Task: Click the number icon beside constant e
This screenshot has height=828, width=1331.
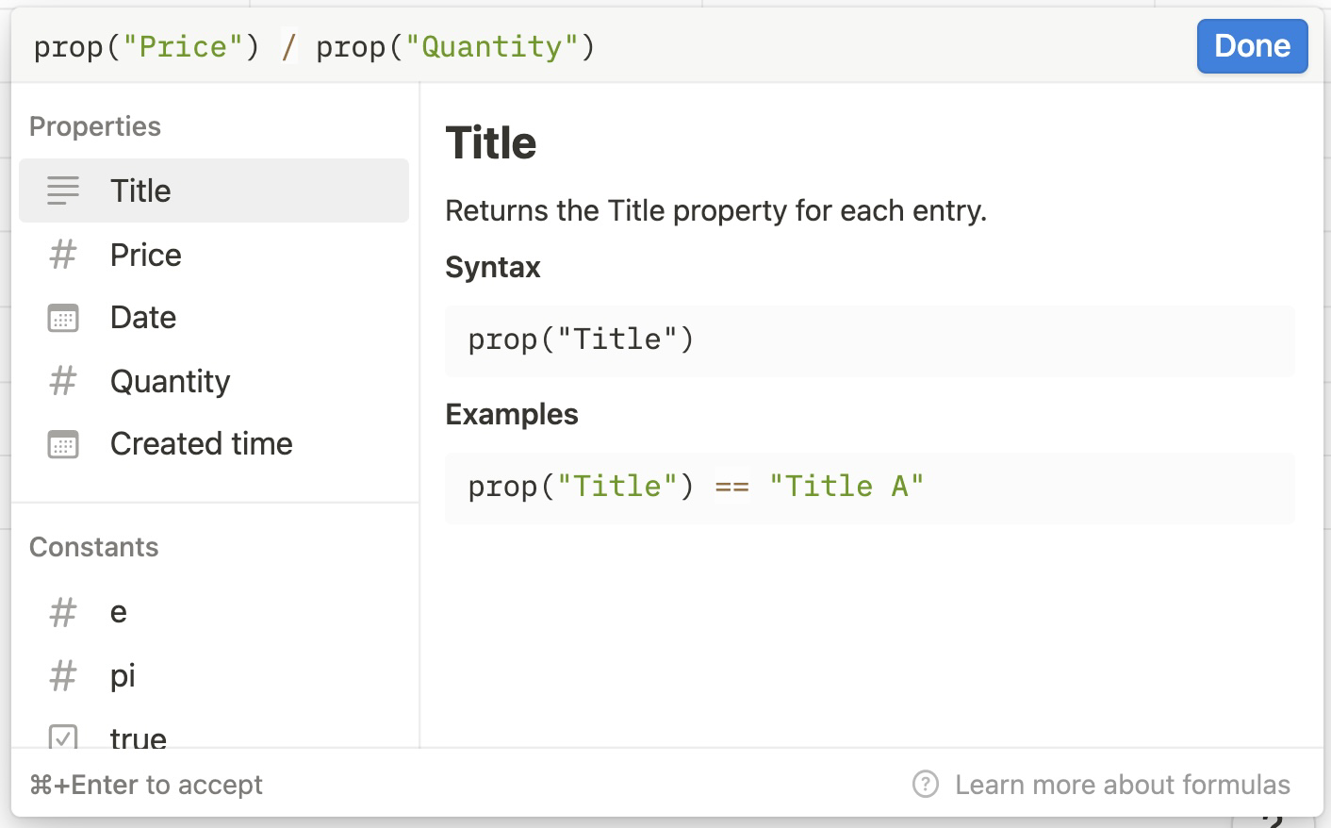Action: (63, 612)
